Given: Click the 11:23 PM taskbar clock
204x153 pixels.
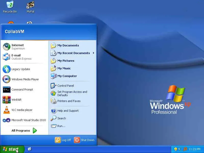Looking at the screenshot, I should point(195,149).
